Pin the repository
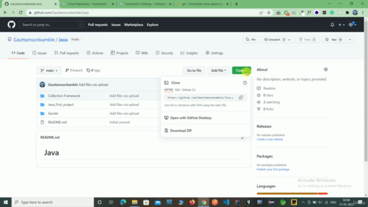Image resolution: width=368 pixels, height=207 pixels. pyautogui.click(x=251, y=40)
